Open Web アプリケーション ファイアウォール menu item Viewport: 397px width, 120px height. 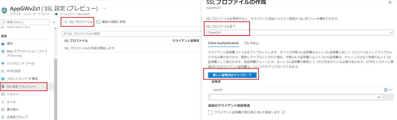[27, 54]
